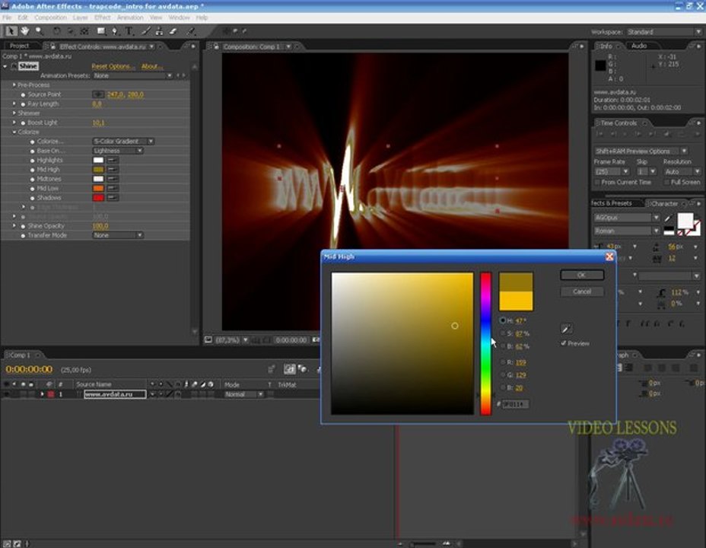The image size is (706, 548).
Task: Open the Workspace Standard dropdown
Action: [x=663, y=32]
